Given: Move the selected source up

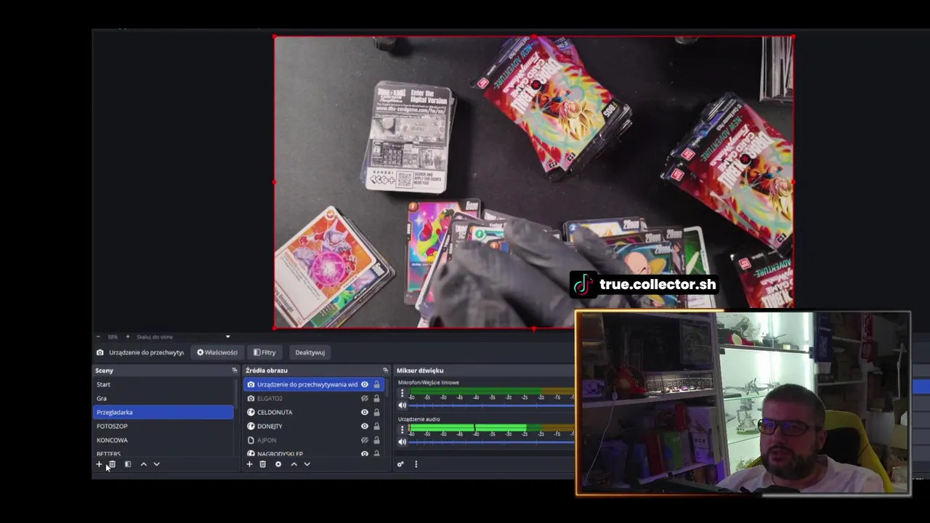Looking at the screenshot, I should tap(294, 464).
